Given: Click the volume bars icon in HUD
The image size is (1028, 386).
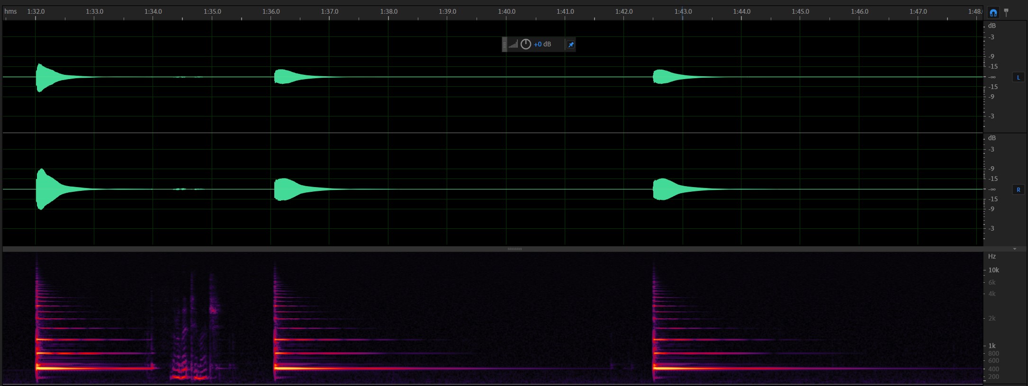Looking at the screenshot, I should tap(514, 45).
